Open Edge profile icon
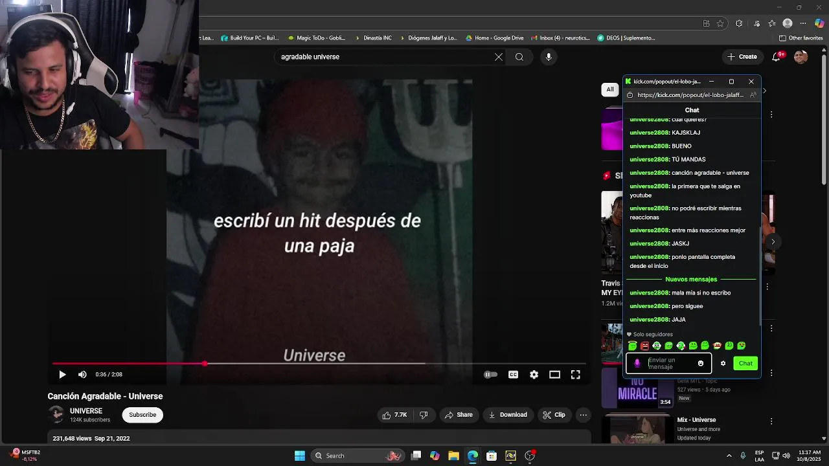 (788, 24)
